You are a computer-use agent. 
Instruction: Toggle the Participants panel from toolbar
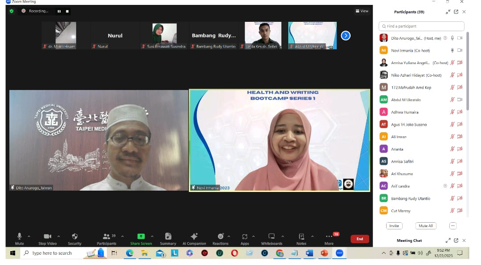[x=106, y=236]
